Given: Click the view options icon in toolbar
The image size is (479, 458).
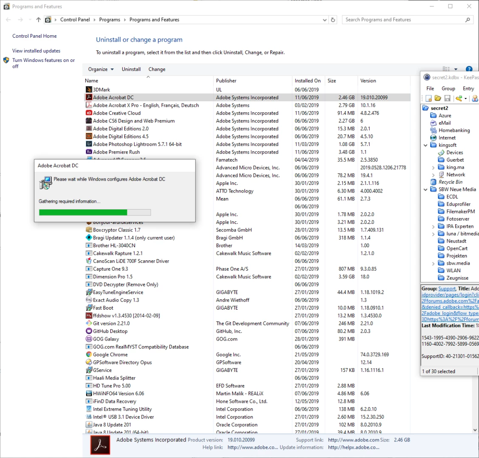Looking at the screenshot, I should coord(446,69).
